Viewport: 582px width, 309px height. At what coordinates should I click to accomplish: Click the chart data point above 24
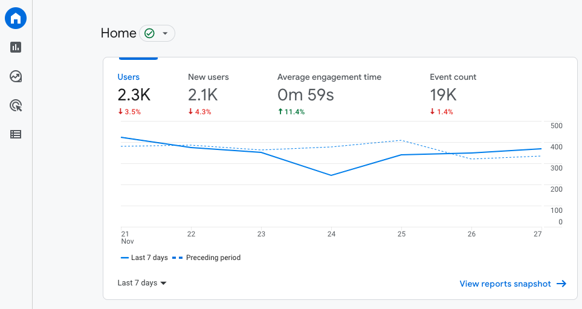pos(331,175)
